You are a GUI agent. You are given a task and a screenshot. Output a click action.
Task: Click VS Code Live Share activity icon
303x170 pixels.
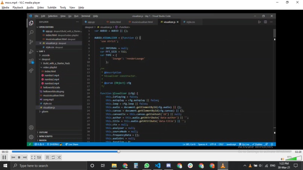point(31,71)
